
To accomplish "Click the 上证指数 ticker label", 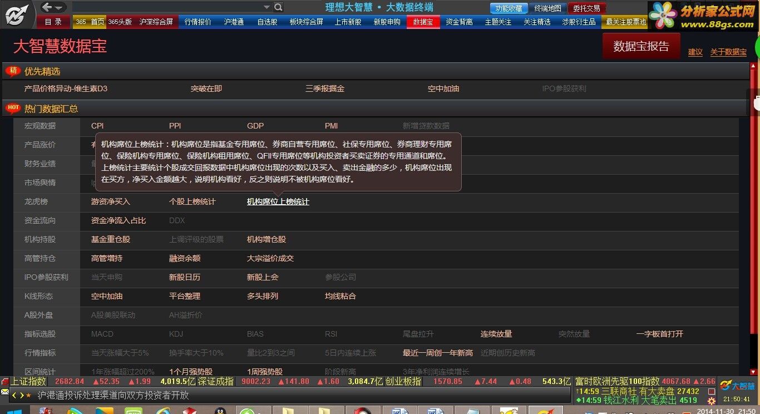I will point(28,381).
